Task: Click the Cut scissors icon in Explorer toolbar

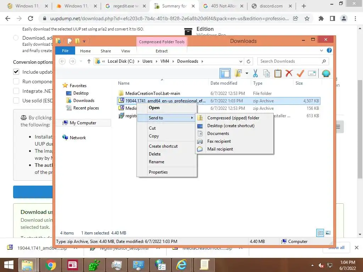Action: click(255, 74)
